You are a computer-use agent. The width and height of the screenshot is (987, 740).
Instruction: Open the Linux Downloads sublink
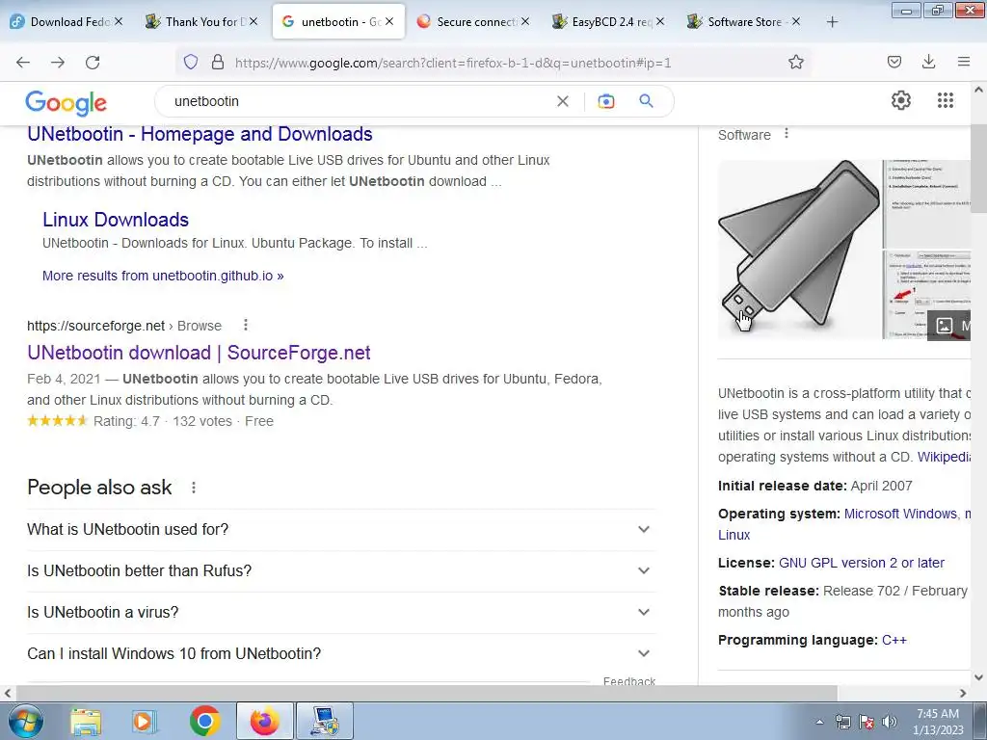pyautogui.click(x=116, y=220)
